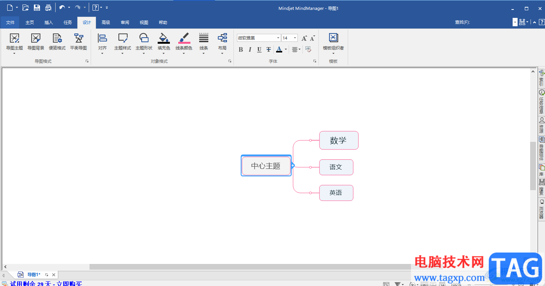This screenshot has width=545, height=286.
Task: Close the 导图1 document tab
Action: click(x=54, y=275)
